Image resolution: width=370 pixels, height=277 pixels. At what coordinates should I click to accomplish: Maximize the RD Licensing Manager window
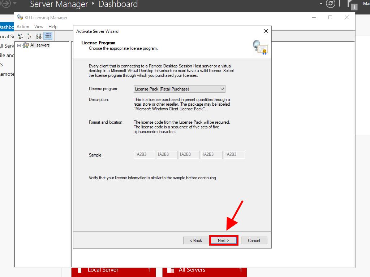click(330, 17)
